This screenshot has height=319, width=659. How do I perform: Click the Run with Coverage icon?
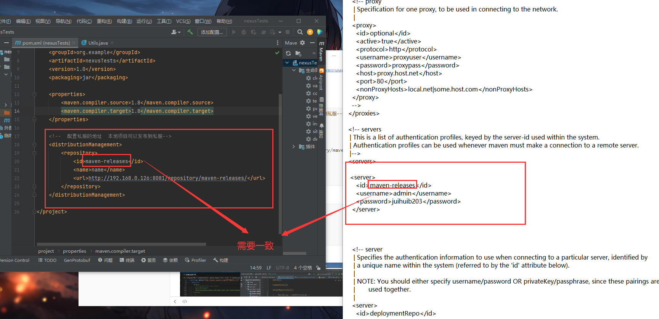[x=253, y=32]
